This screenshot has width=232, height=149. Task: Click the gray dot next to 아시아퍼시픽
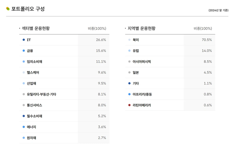pyautogui.click(x=129, y=62)
